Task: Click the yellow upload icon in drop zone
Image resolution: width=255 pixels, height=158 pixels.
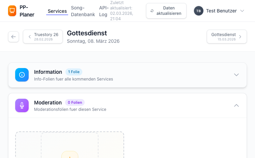Action: coord(70,155)
